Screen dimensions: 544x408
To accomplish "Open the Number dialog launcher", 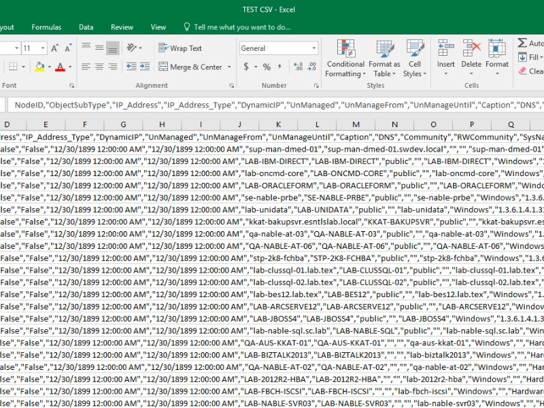I will click(316, 86).
